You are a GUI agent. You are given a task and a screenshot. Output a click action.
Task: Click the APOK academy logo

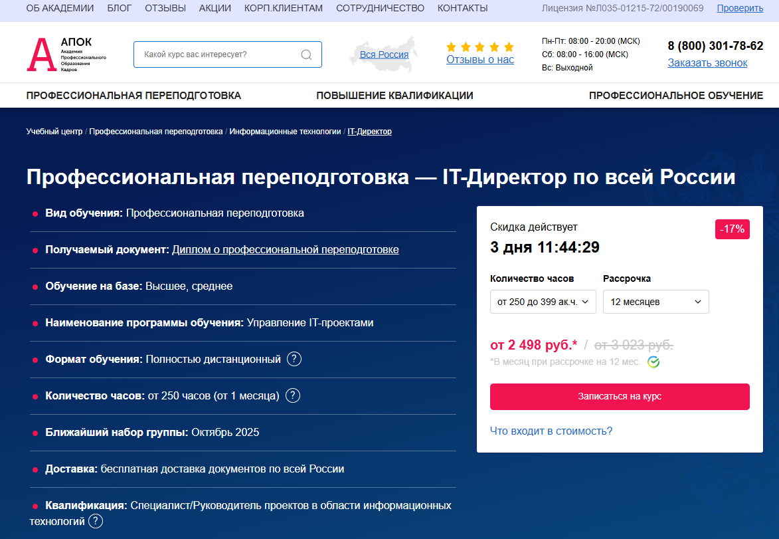pyautogui.click(x=66, y=54)
